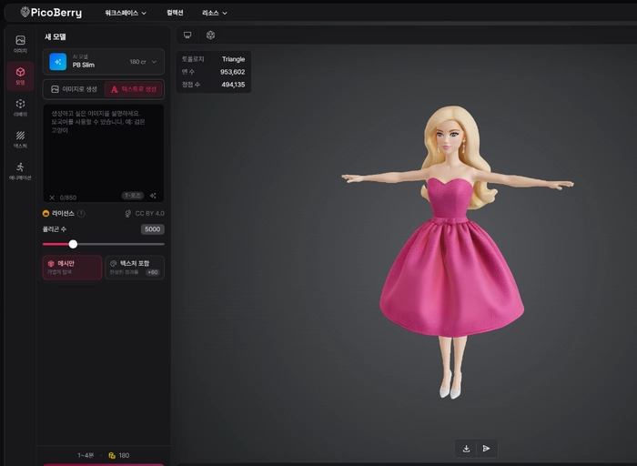Switch to the 텍스트로 생성 tab
Screen dimensions: 637x466
click(x=134, y=89)
